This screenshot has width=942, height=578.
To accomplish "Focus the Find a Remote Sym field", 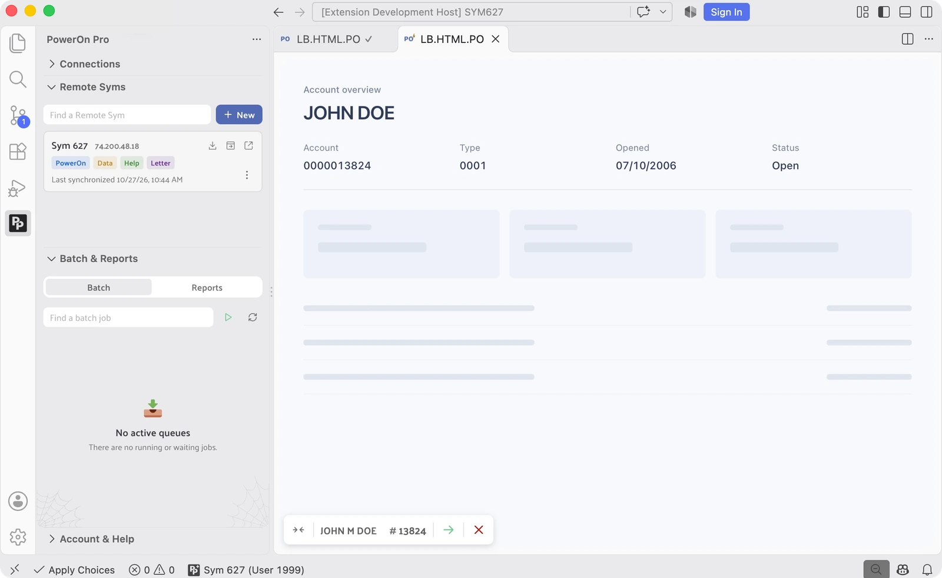I will (x=127, y=115).
